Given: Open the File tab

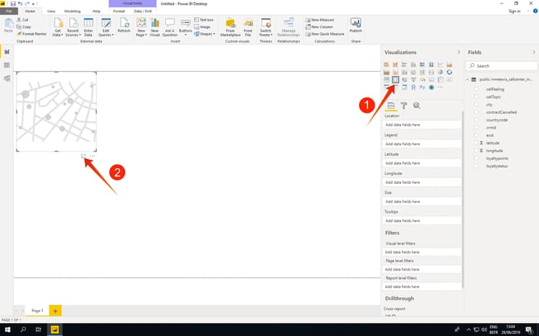Looking at the screenshot, I should pyautogui.click(x=9, y=11).
